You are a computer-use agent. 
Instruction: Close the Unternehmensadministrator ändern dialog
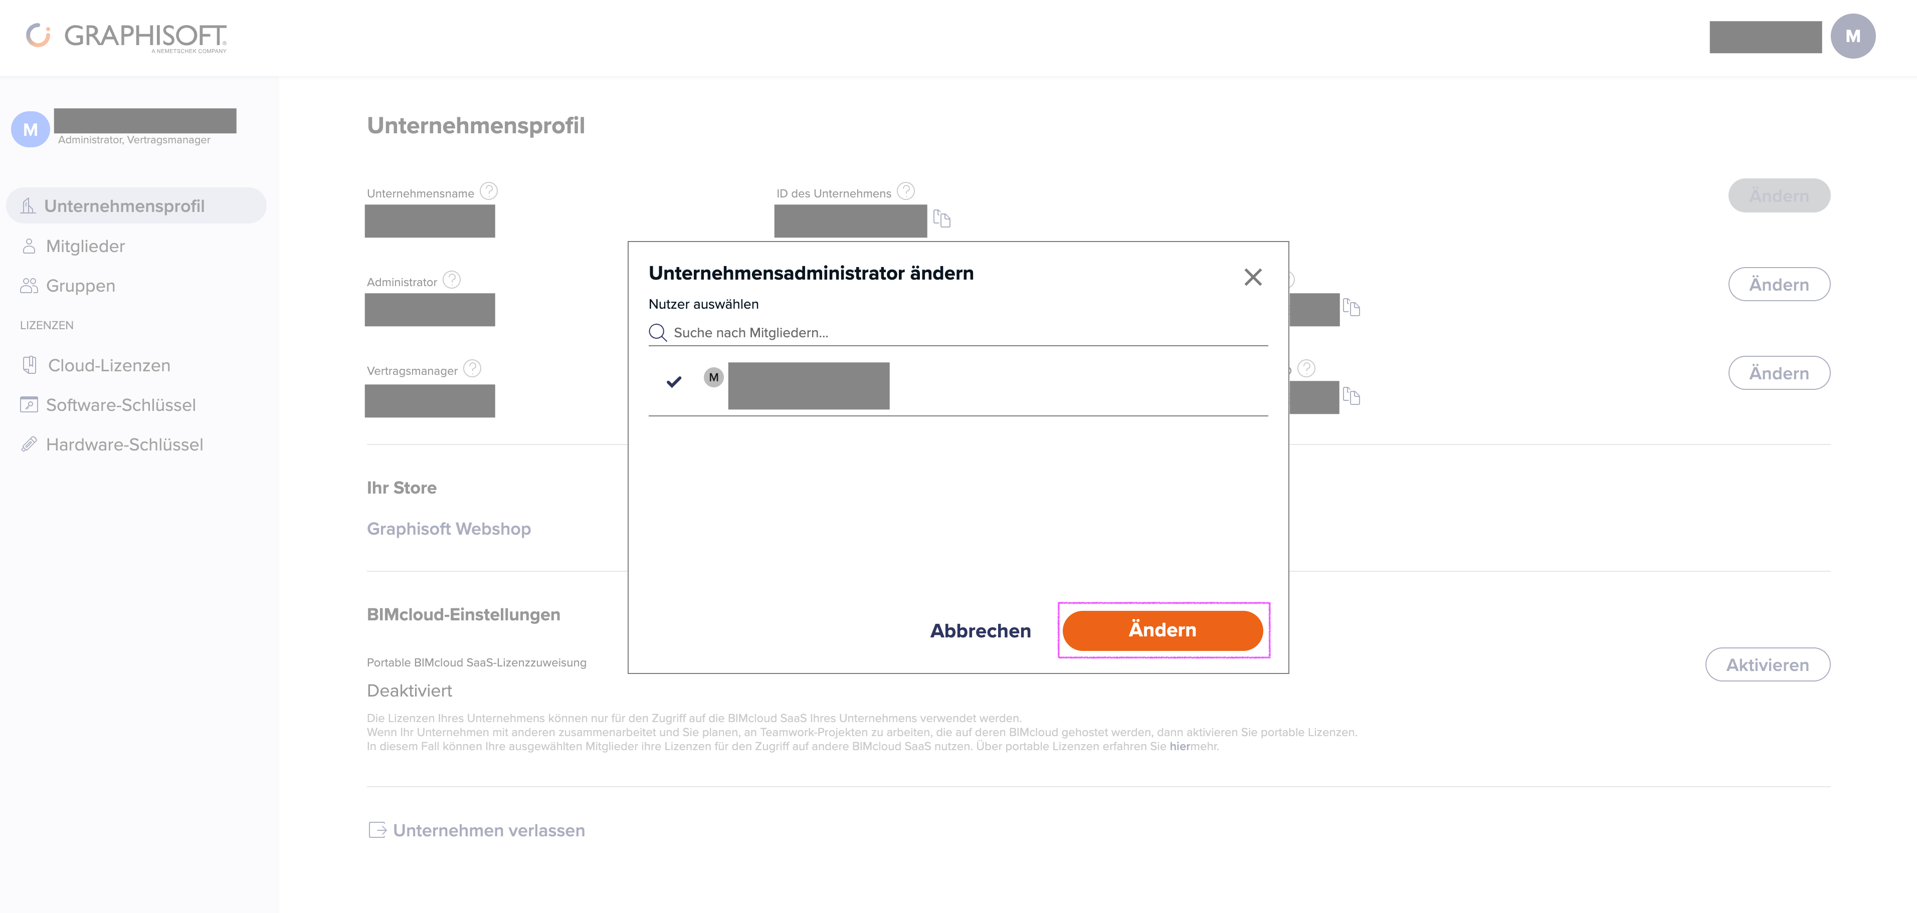1253,277
